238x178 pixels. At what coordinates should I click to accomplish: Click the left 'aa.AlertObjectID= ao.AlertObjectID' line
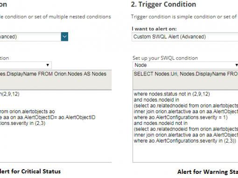coord(48,117)
